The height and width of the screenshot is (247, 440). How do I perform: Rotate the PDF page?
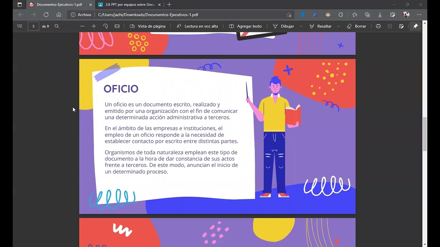point(106,26)
